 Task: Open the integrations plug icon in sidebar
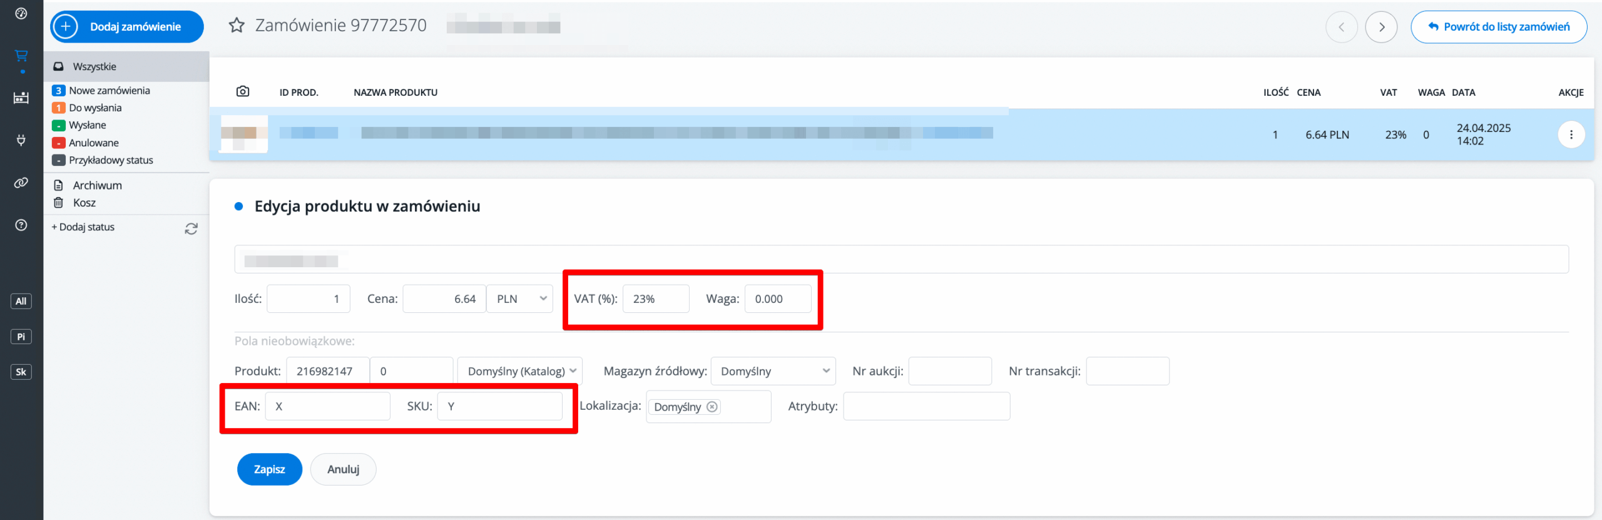(21, 140)
